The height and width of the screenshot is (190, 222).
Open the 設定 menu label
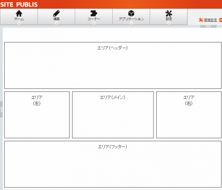[169, 19]
